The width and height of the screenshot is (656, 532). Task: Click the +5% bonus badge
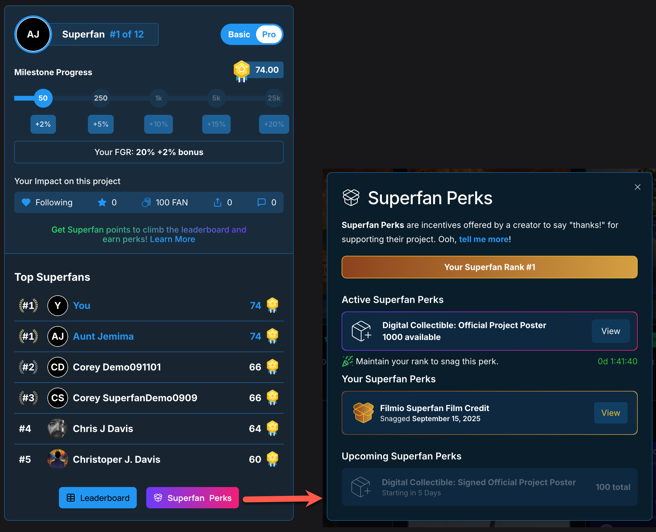pos(101,124)
